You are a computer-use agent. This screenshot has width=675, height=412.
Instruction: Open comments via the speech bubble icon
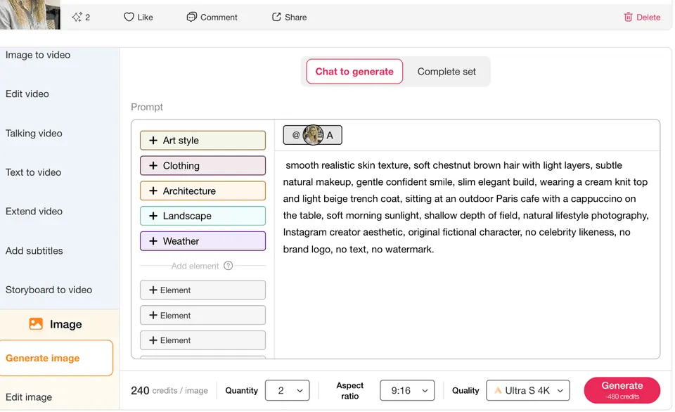pos(191,17)
